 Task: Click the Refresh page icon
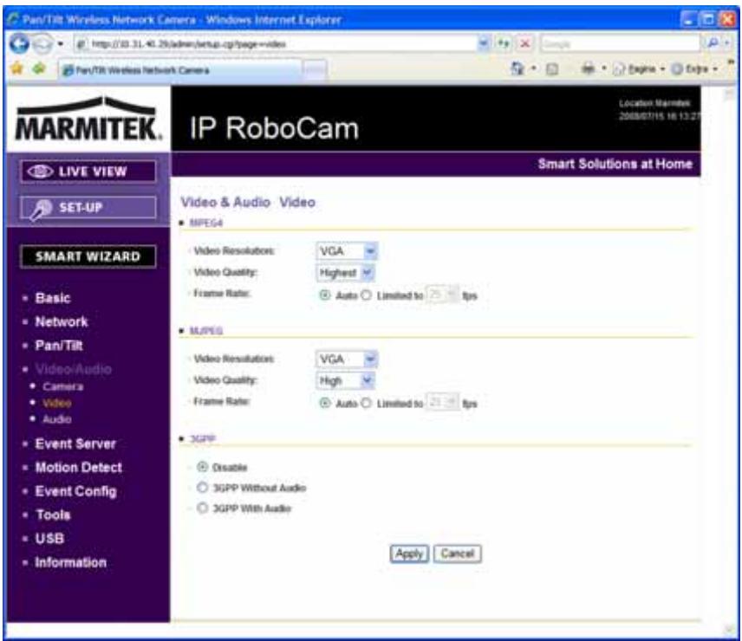504,44
